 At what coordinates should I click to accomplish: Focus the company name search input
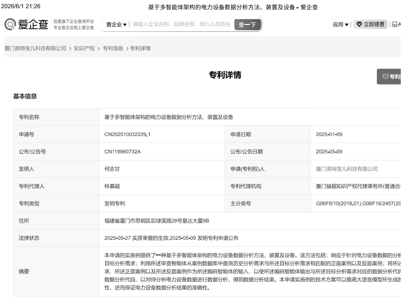click(x=182, y=24)
